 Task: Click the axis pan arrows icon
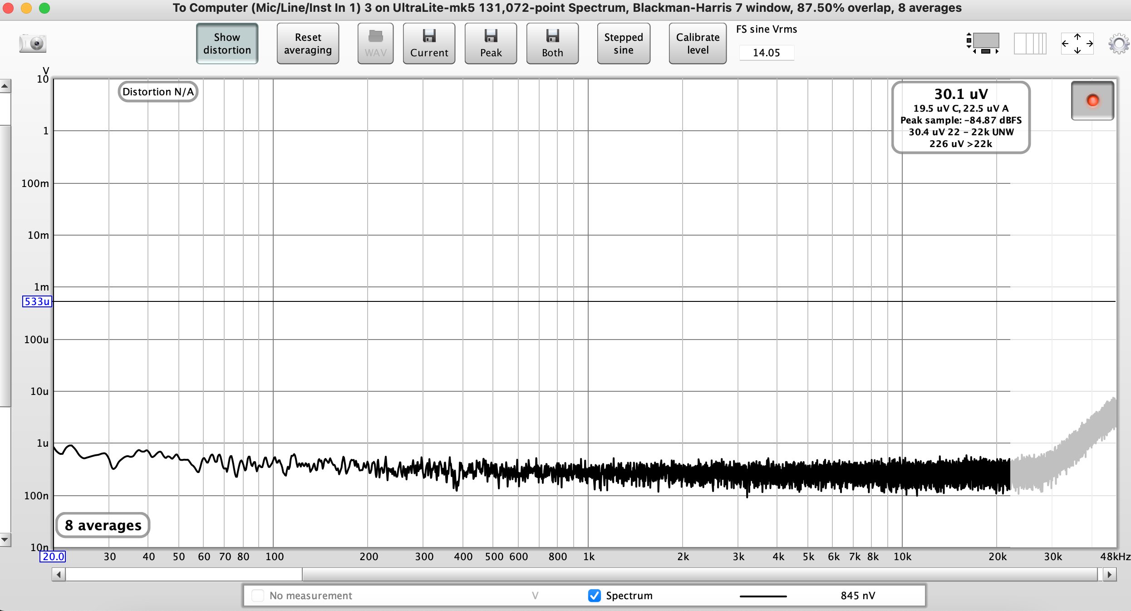click(1077, 44)
